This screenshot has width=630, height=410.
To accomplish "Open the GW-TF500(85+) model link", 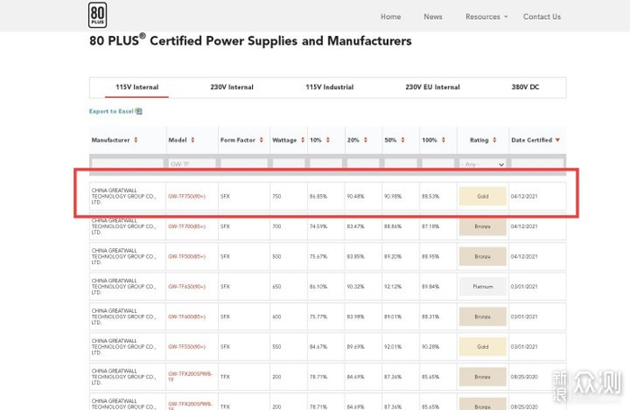I will [187, 256].
